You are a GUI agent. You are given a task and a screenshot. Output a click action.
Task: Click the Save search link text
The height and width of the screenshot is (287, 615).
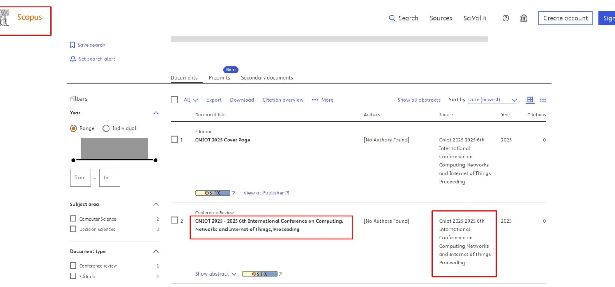coord(91,45)
